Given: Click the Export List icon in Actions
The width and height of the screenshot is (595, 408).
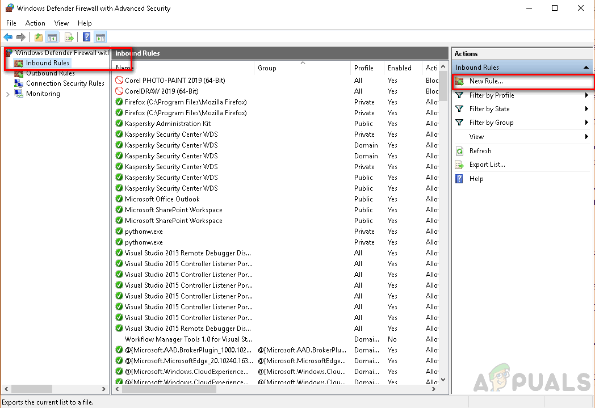Looking at the screenshot, I should (x=460, y=165).
